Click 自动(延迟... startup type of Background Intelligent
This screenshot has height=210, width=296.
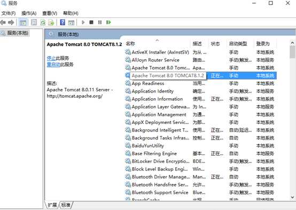pos(240,130)
